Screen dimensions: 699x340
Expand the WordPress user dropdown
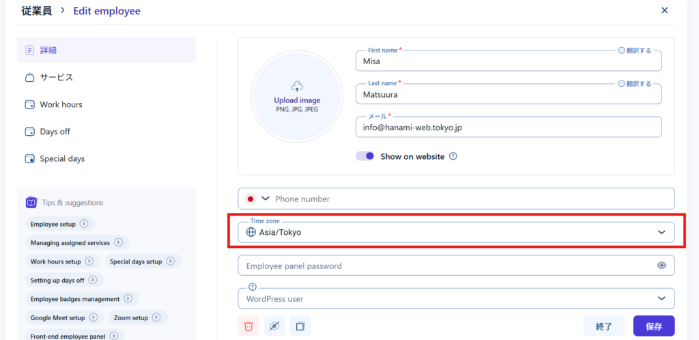tap(661, 298)
